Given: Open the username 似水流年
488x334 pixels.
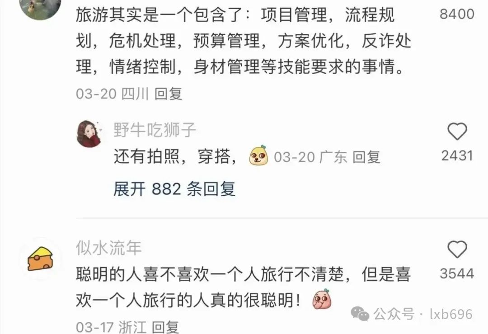Looking at the screenshot, I should pyautogui.click(x=109, y=248).
